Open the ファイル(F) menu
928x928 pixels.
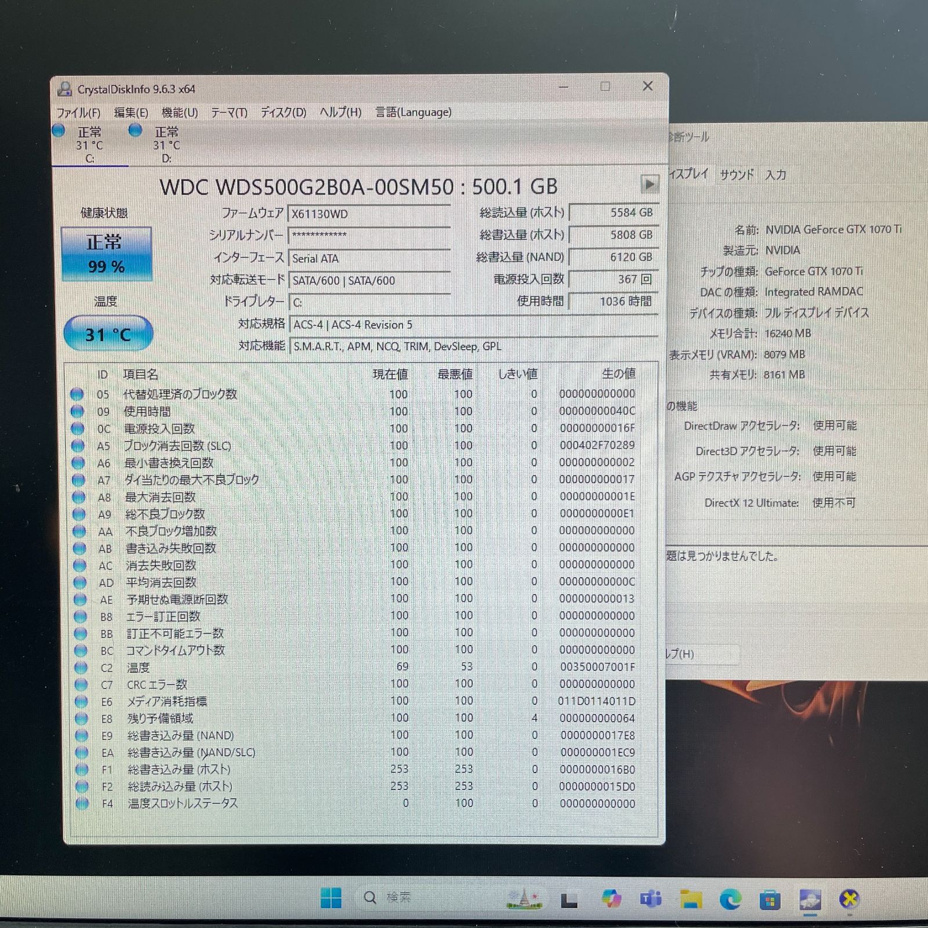(x=78, y=113)
